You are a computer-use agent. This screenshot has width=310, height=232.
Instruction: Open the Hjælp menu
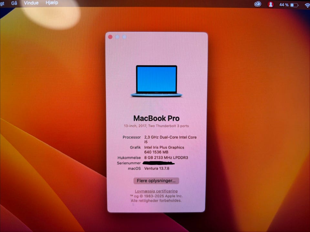[x=52, y=3]
